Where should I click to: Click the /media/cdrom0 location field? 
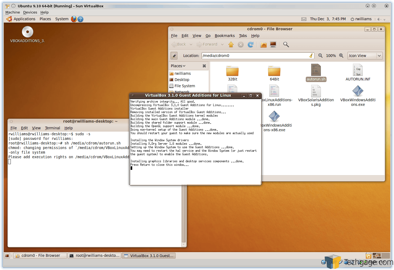258,56
